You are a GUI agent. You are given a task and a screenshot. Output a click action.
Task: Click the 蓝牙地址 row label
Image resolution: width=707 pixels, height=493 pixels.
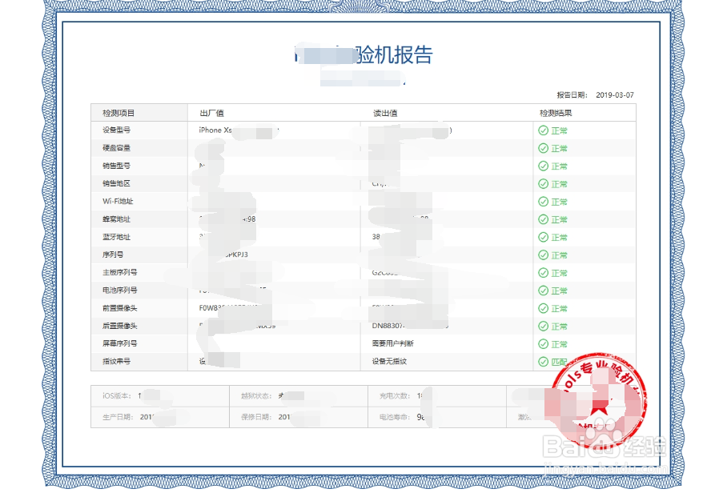click(x=116, y=237)
